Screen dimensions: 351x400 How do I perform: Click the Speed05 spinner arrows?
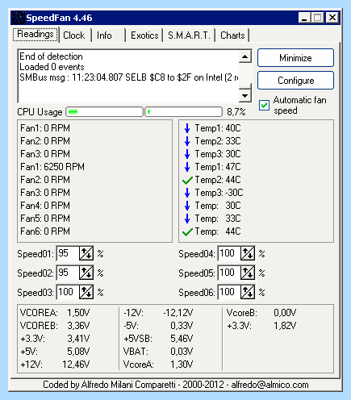248,273
